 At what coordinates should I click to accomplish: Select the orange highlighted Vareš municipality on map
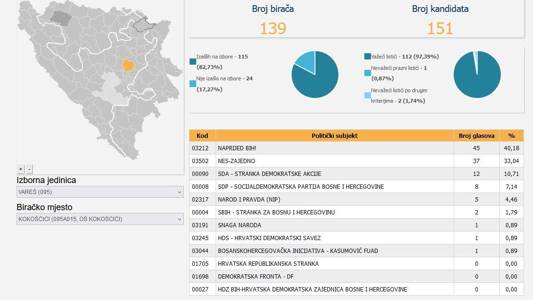128,65
